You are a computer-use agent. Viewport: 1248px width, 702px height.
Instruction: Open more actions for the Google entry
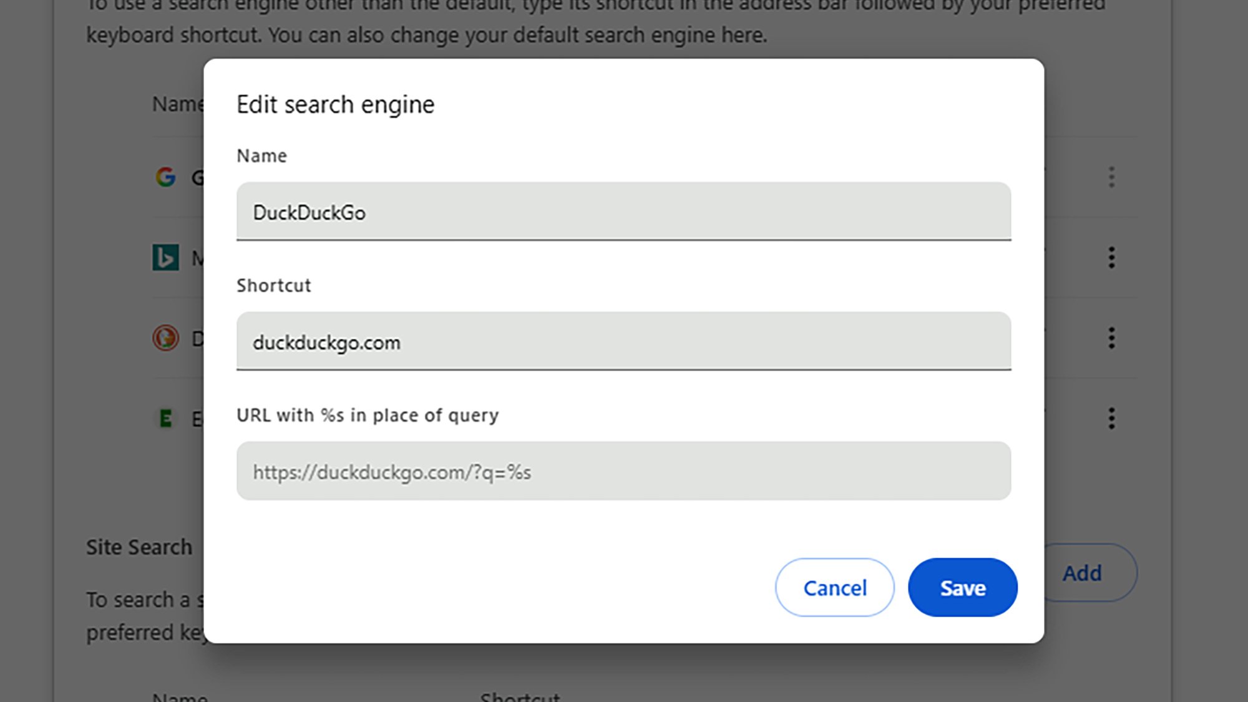click(x=1113, y=177)
